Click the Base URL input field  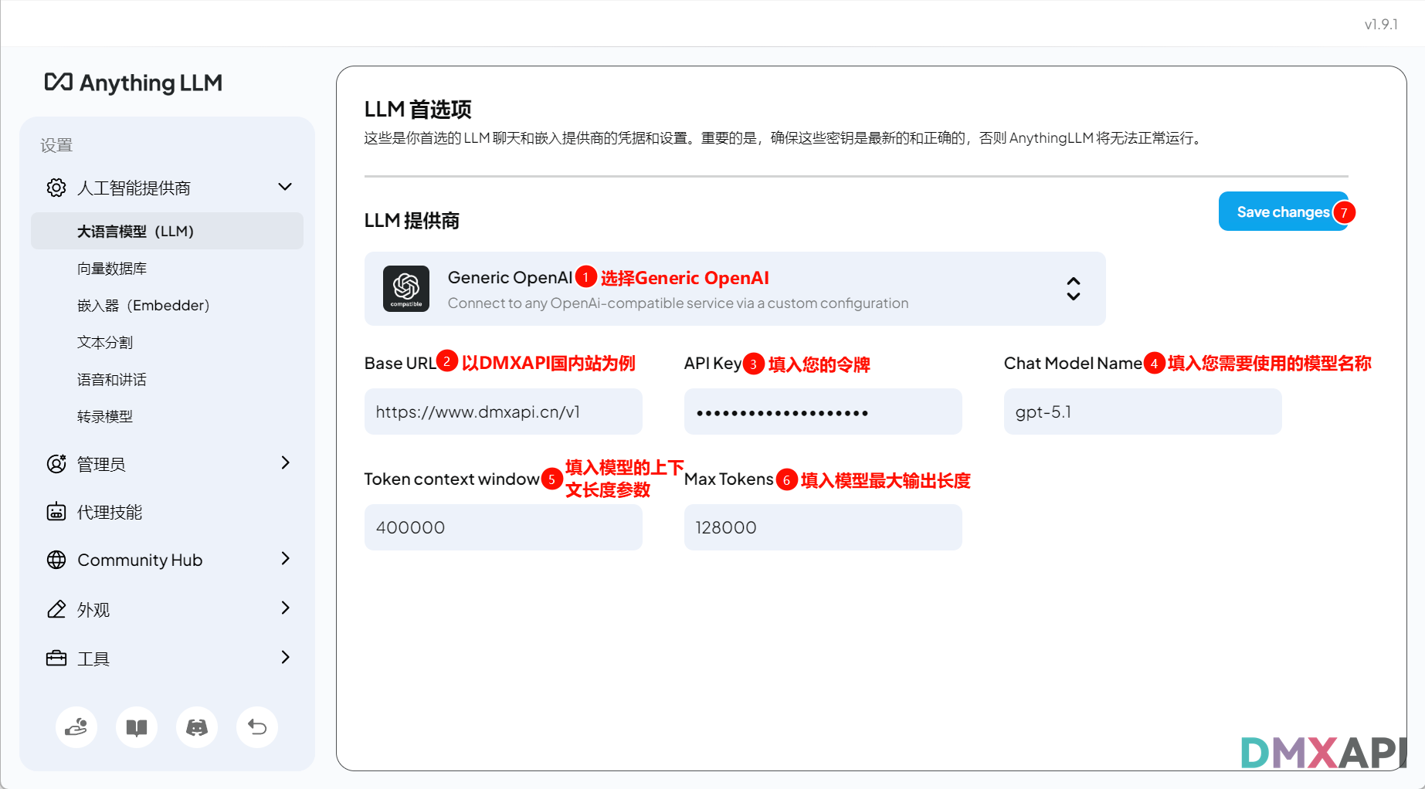point(503,411)
